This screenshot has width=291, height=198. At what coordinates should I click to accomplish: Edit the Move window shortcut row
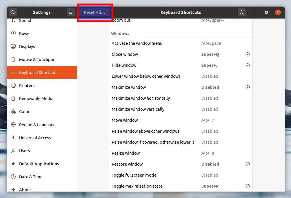click(181, 120)
